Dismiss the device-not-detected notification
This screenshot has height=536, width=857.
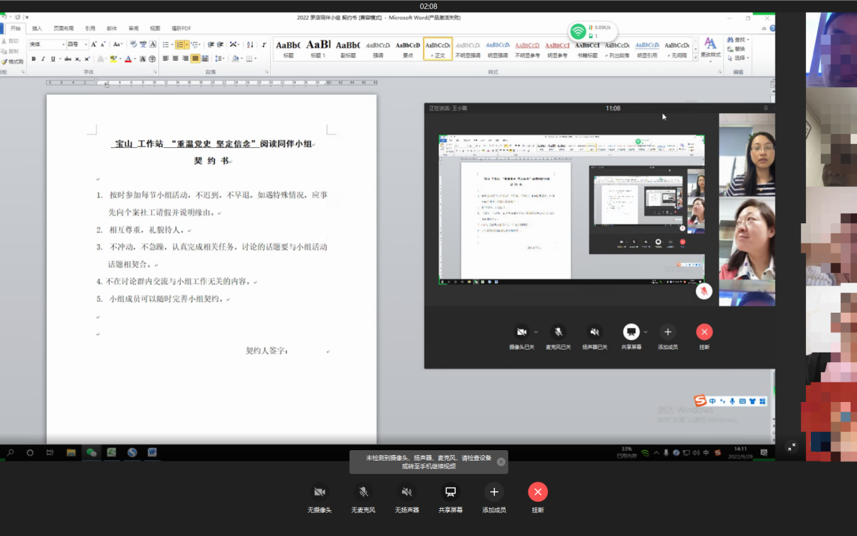click(x=500, y=461)
